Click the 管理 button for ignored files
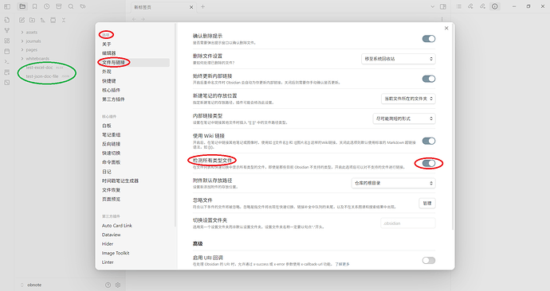Viewport: 550px width, 291px height. [x=427, y=204]
